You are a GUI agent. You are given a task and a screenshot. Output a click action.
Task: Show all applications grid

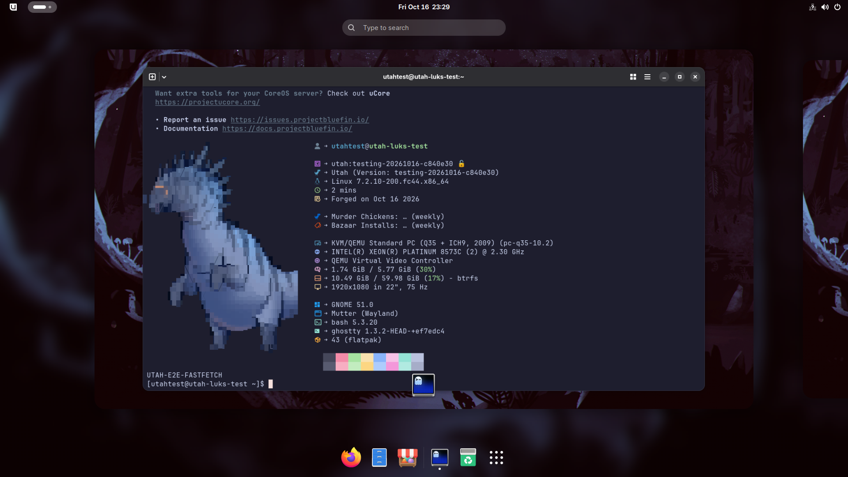click(496, 458)
